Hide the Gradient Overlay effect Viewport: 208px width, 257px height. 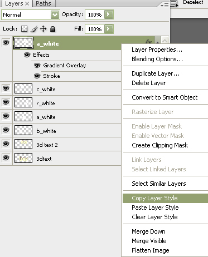click(37, 65)
